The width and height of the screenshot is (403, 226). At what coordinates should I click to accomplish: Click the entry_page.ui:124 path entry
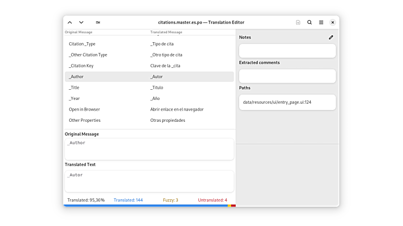(287, 102)
